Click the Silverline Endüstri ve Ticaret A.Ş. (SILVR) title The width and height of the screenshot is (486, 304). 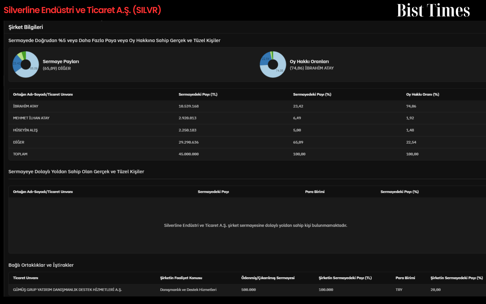click(82, 10)
